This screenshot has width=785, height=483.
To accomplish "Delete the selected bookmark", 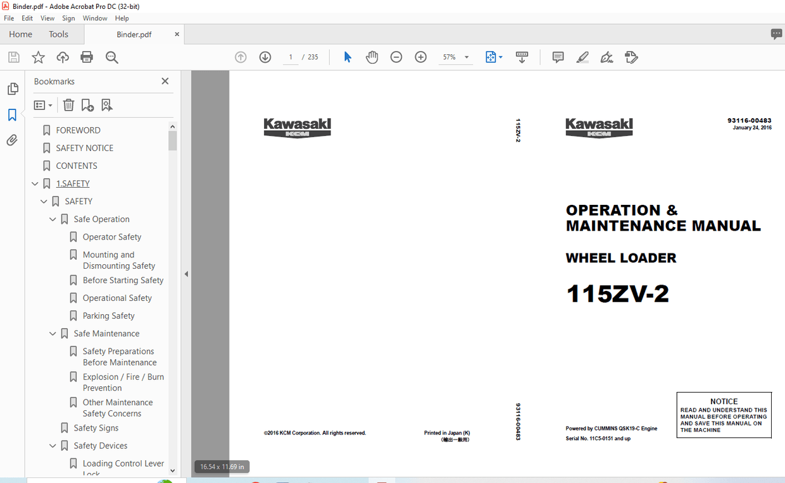I will 68,105.
